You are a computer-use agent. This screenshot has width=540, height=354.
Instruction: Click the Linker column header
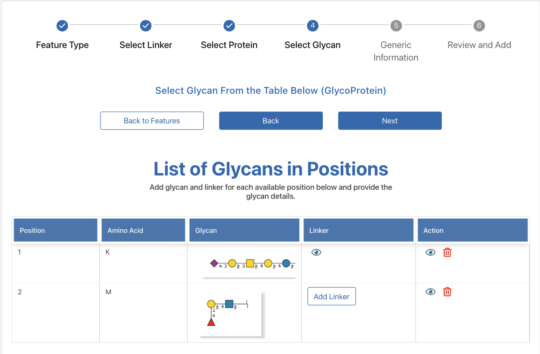point(358,230)
